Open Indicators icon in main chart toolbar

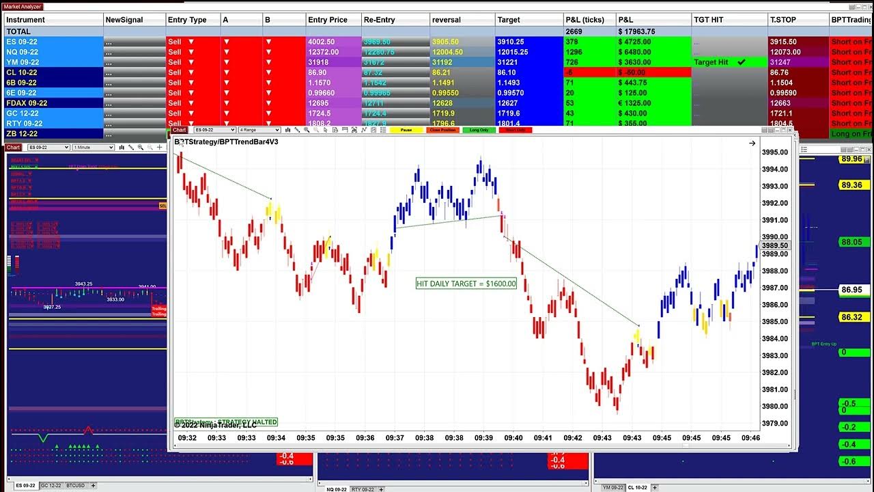coord(354,130)
